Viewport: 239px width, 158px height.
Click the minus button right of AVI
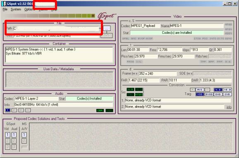coord(207,90)
